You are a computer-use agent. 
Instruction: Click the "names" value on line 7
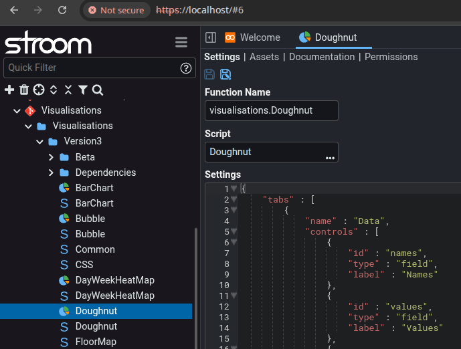pos(403,253)
